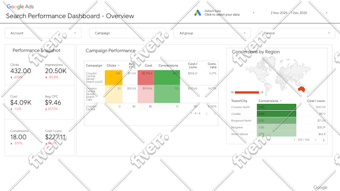Select the Croydon North town row
The image size is (340, 191).
278,107
